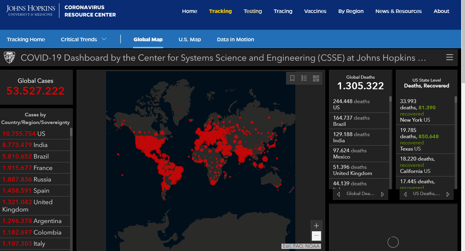
Task: Open the By Region menu item
Action: click(x=351, y=11)
